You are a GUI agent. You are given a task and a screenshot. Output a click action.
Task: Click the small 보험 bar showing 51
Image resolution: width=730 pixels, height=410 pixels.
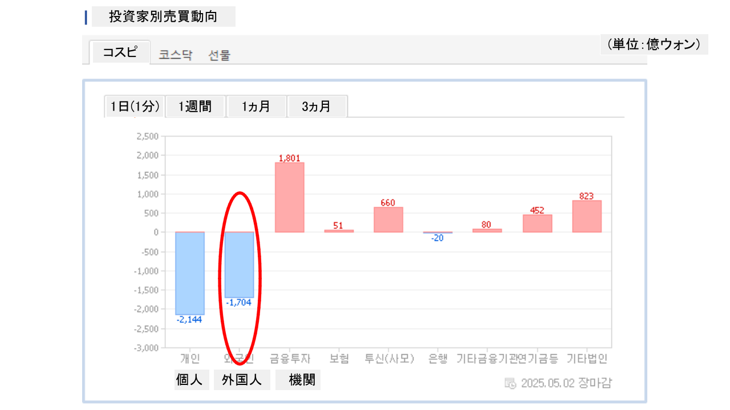click(x=339, y=231)
